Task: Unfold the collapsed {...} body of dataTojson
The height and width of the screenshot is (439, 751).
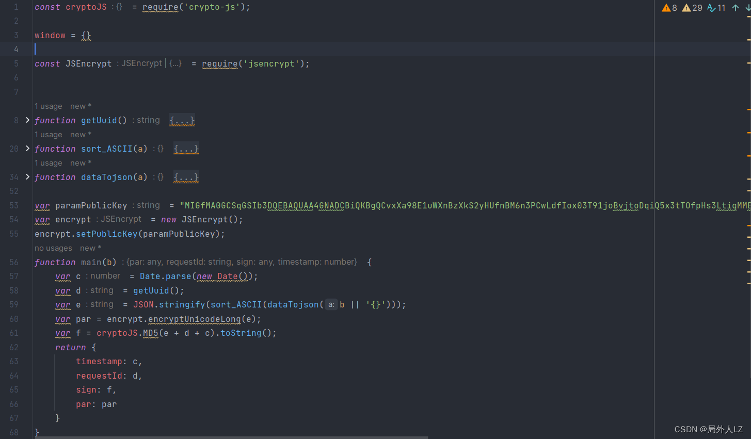Action: coord(186,177)
